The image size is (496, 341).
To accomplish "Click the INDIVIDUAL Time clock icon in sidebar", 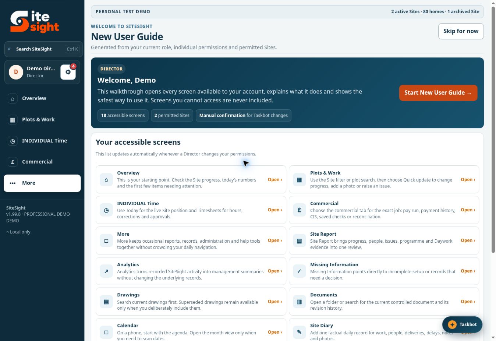I will click(13, 141).
